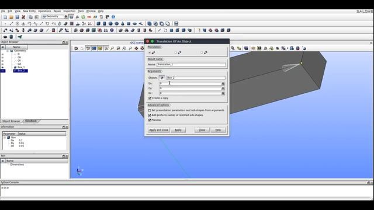Click the Open folder toolbar icon
This screenshot has width=374, height=210.
point(11,17)
